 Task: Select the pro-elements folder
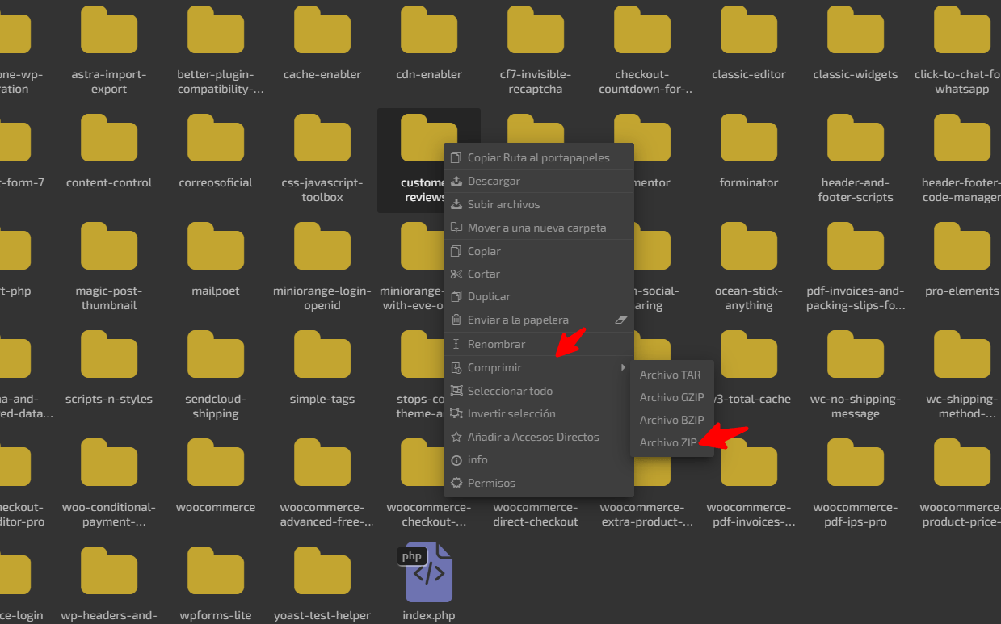click(962, 260)
